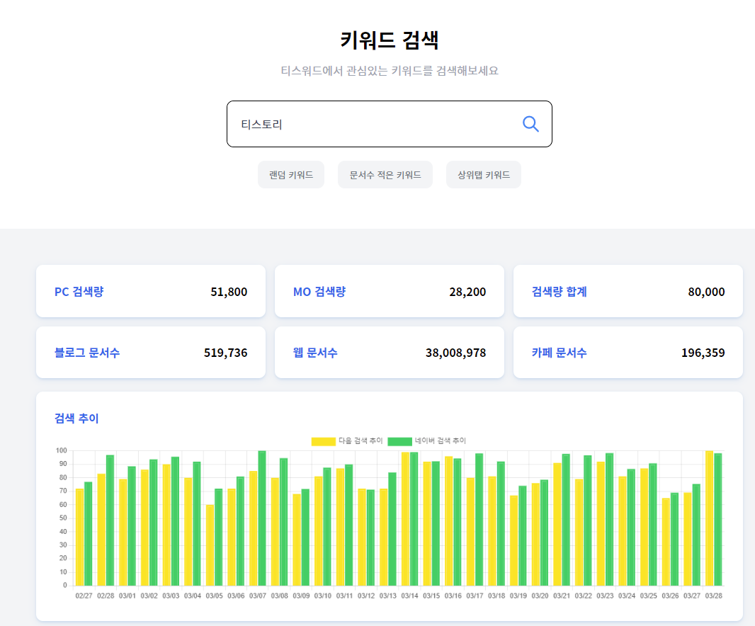Click the green bar for 03/17
The height and width of the screenshot is (626, 755).
click(x=479, y=520)
